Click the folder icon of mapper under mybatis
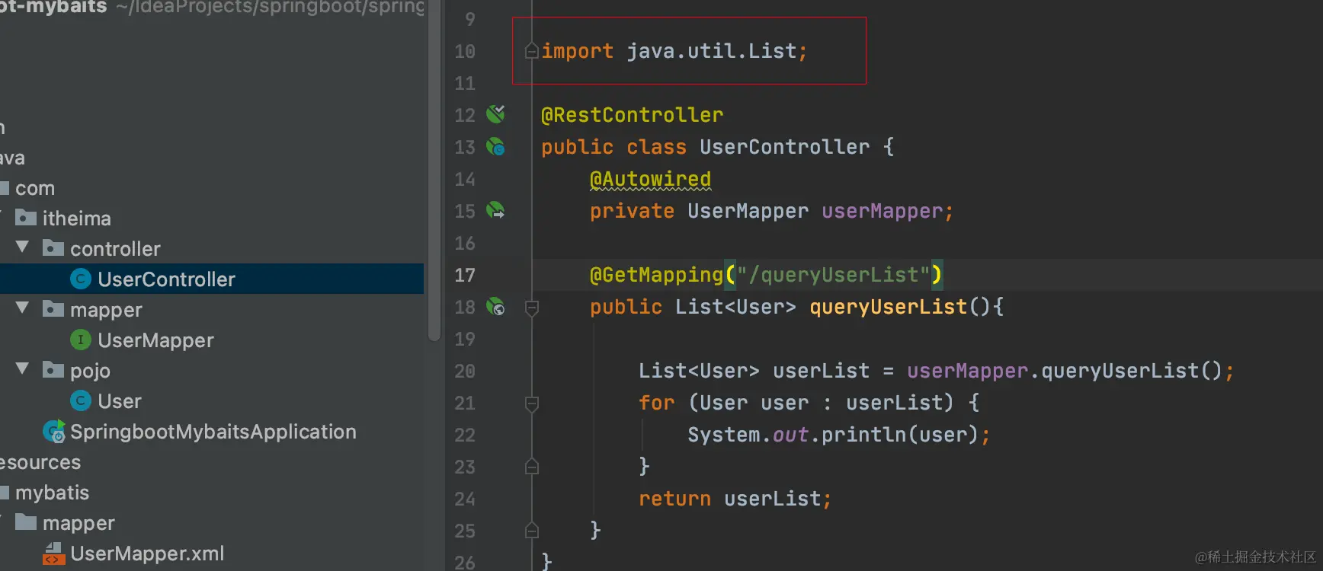Image resolution: width=1323 pixels, height=571 pixels. (x=26, y=522)
